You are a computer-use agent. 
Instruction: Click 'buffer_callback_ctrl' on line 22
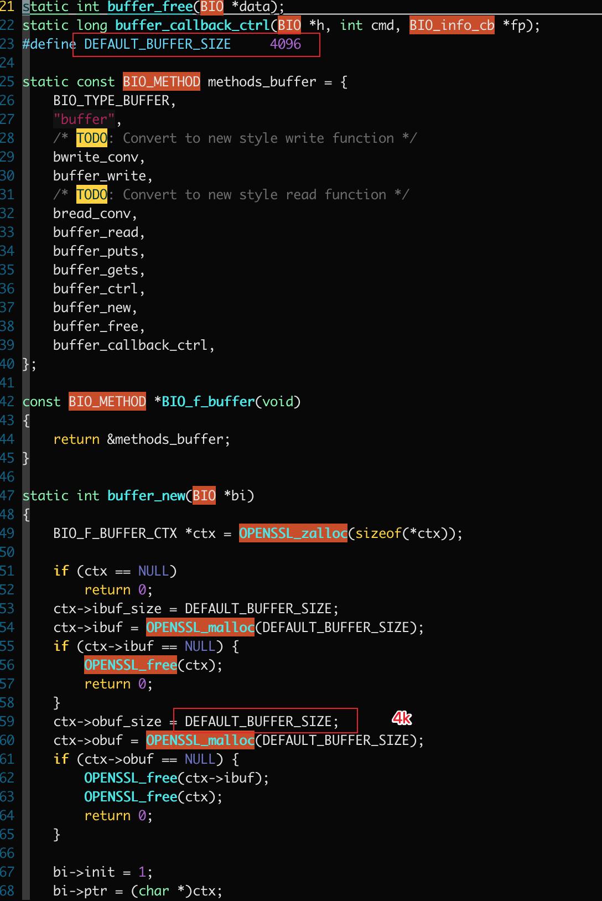click(x=192, y=25)
